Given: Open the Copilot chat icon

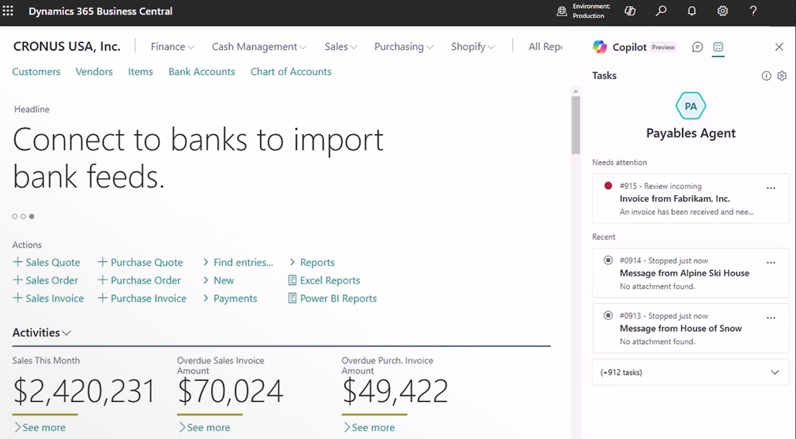Looking at the screenshot, I should pos(696,46).
